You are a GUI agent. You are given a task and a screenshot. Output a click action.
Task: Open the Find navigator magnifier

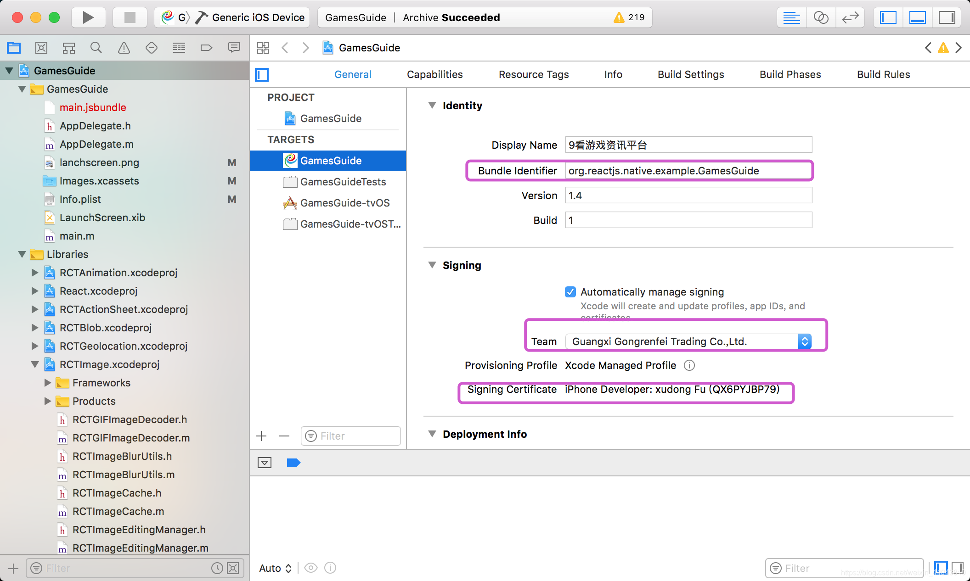coord(96,48)
